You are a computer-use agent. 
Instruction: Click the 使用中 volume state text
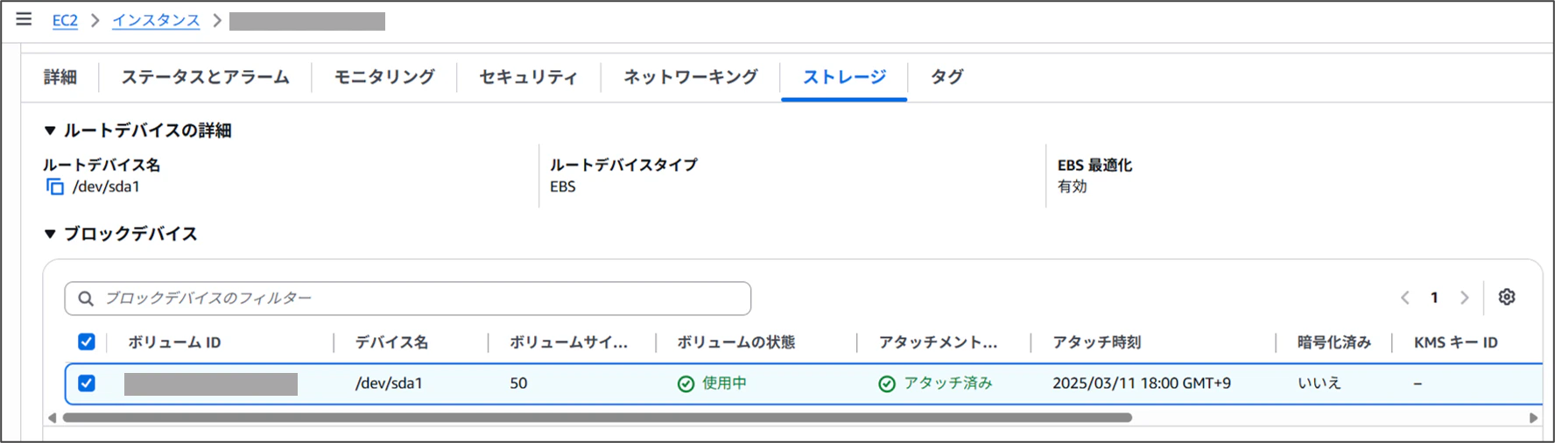[x=724, y=383]
